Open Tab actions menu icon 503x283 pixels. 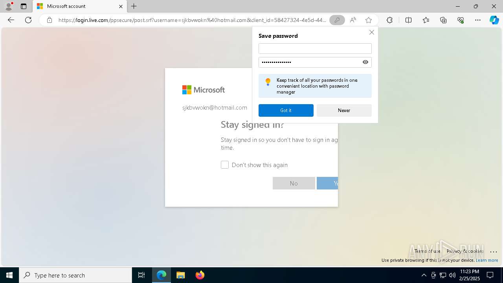24,6
